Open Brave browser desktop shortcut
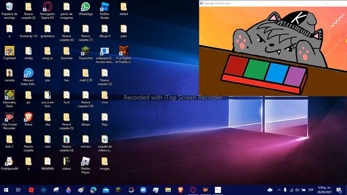 (x=28, y=119)
